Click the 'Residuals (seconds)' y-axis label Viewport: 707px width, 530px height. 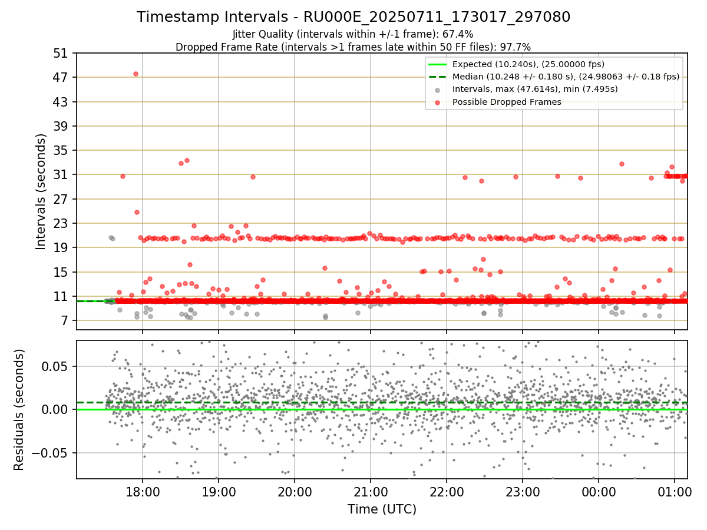point(19,409)
